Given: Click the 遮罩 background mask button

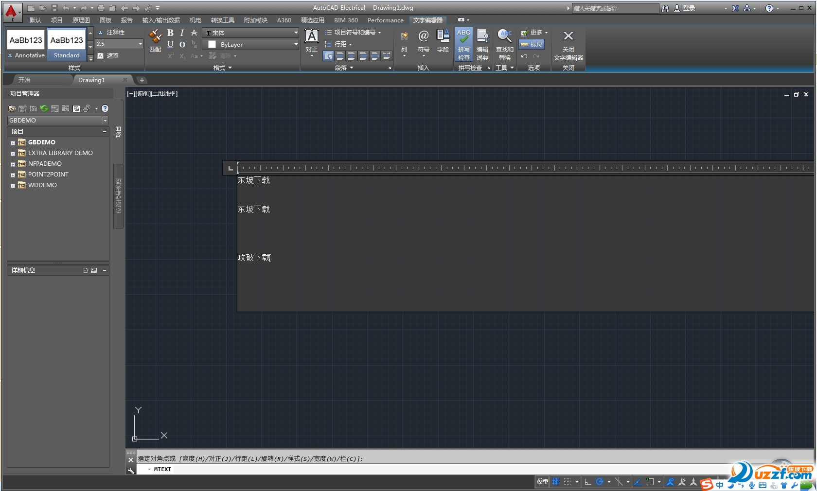Looking at the screenshot, I should [108, 56].
